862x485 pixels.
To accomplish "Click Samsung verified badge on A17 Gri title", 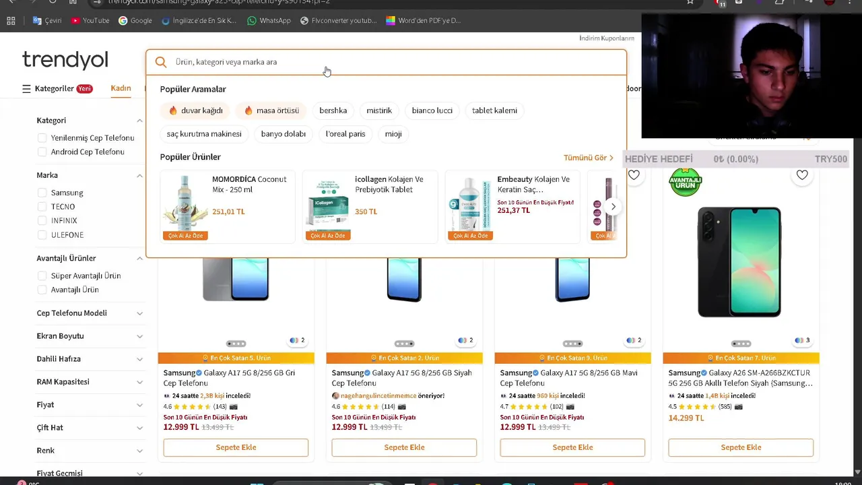I will coord(199,373).
